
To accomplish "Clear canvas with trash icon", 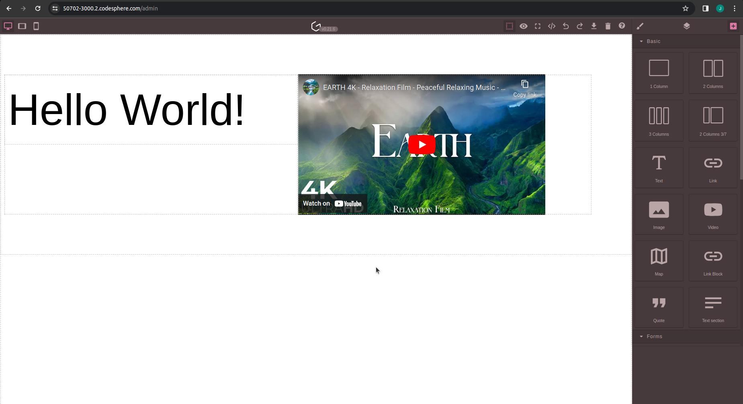I will pyautogui.click(x=608, y=26).
